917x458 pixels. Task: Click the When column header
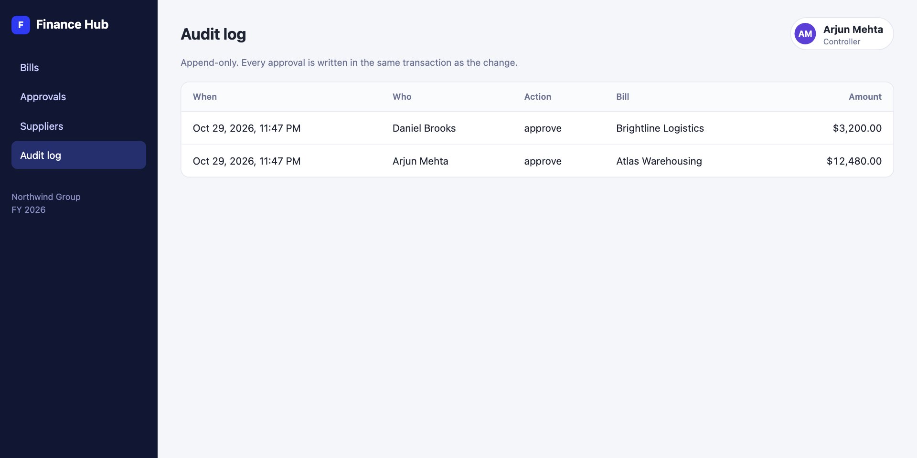(205, 97)
